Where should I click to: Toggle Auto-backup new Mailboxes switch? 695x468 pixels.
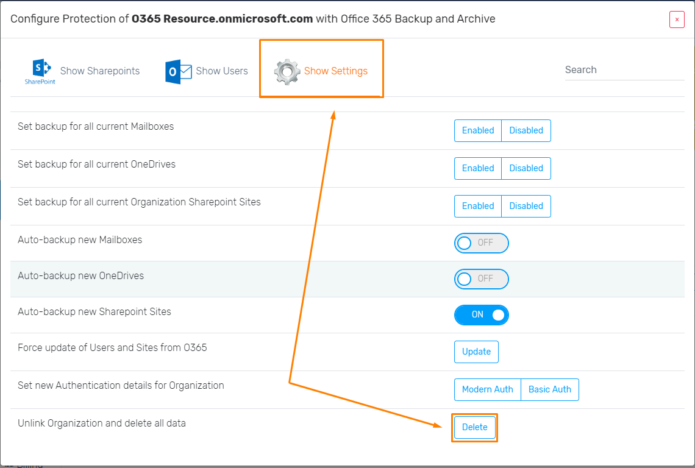pyautogui.click(x=482, y=243)
